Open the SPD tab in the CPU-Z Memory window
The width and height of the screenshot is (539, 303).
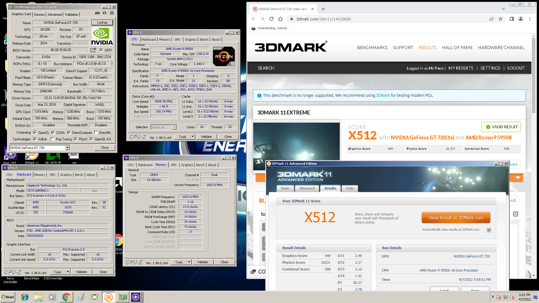click(174, 165)
